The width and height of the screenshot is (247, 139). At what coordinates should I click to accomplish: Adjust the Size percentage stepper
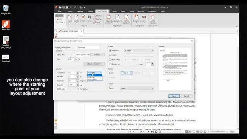pos(76,59)
